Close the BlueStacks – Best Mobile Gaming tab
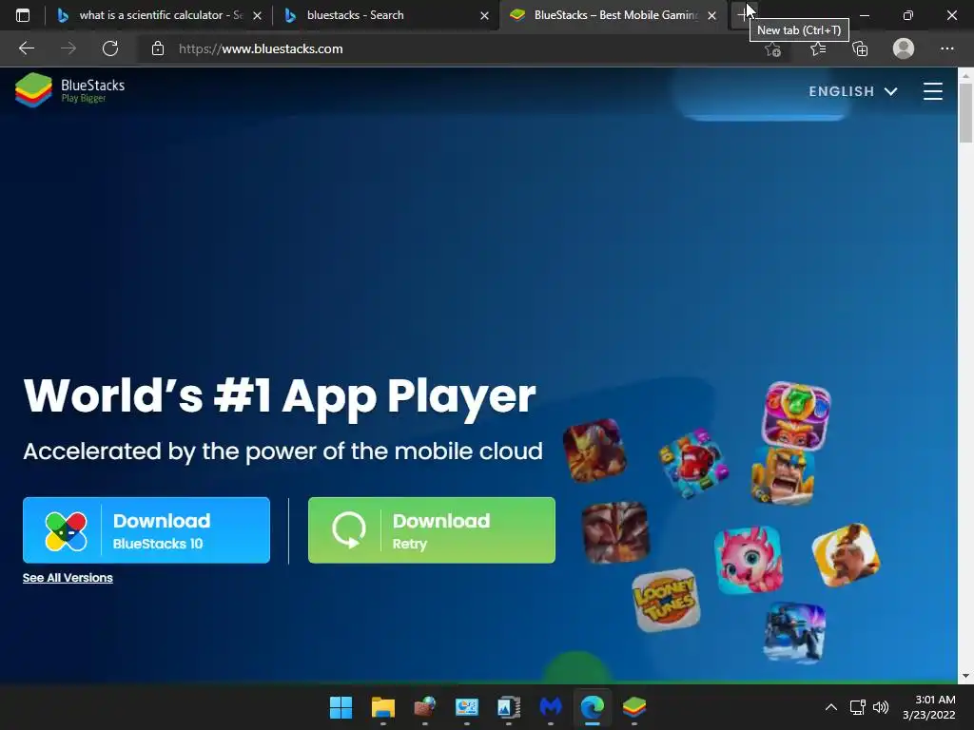The height and width of the screenshot is (730, 974). [x=711, y=15]
